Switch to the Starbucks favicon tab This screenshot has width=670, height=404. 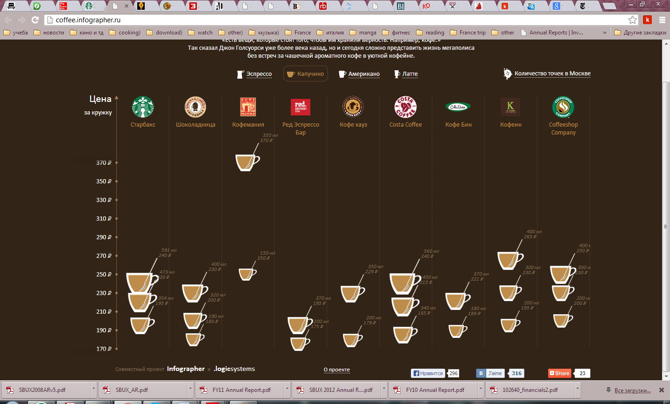coord(89,6)
